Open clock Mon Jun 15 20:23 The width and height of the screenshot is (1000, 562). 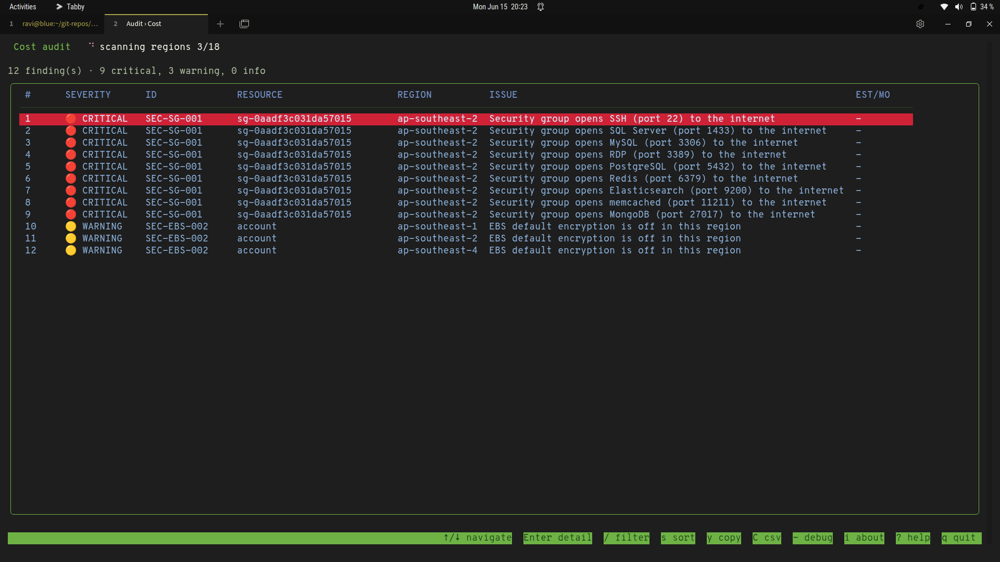[500, 7]
